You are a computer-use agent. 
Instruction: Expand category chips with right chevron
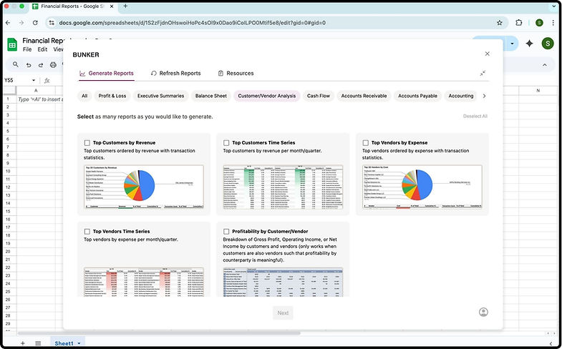pyautogui.click(x=484, y=96)
